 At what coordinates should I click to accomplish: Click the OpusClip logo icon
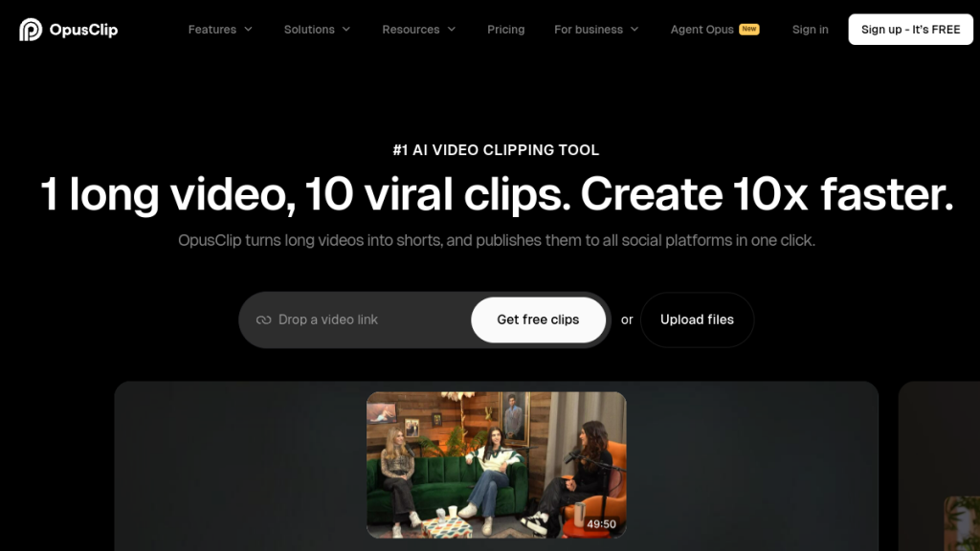point(31,30)
